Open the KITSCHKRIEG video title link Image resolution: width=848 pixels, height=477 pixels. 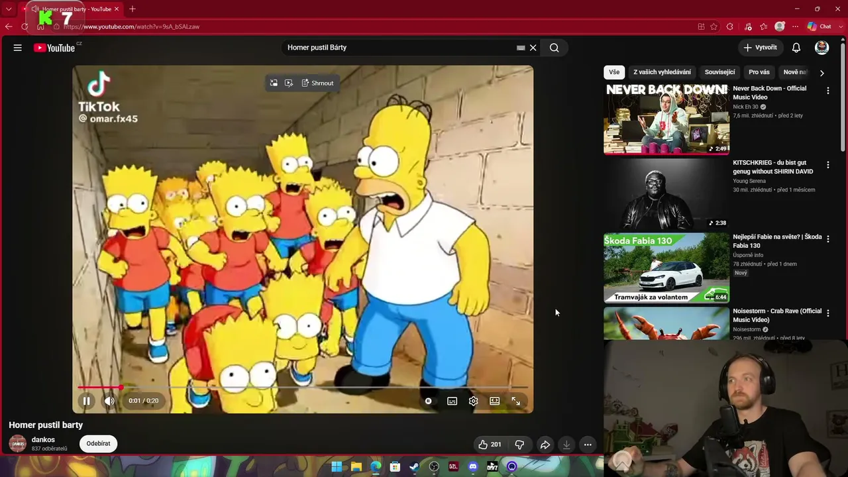point(773,167)
